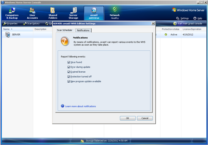Click the Report following events label
208x145 pixels.
[x=73, y=57]
